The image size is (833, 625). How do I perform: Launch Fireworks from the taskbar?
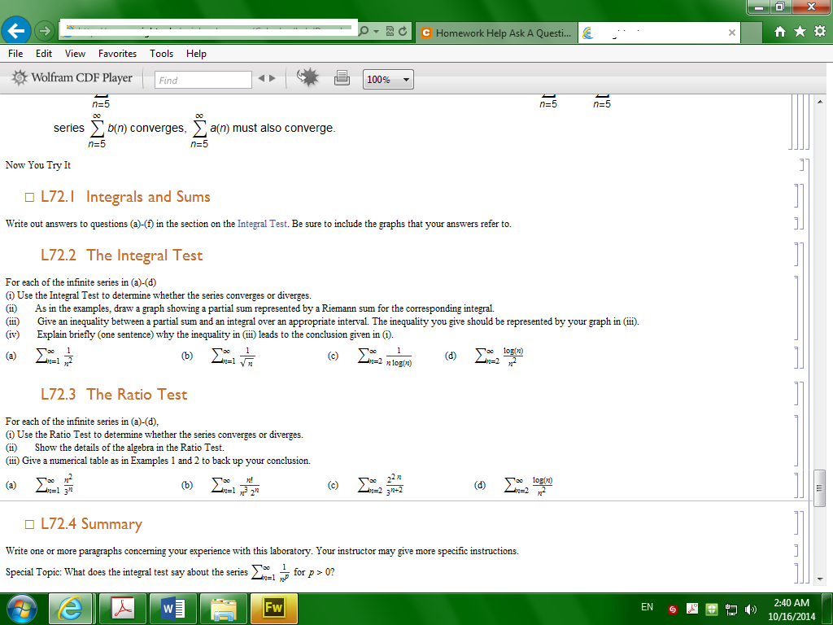click(273, 608)
